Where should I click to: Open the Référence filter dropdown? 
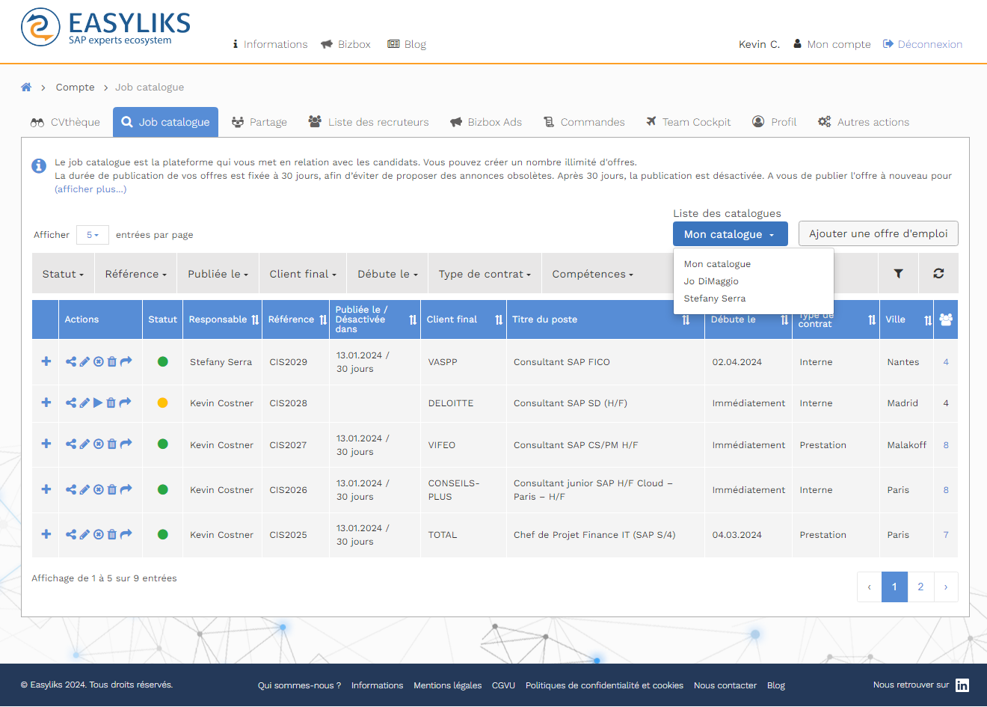coord(135,274)
